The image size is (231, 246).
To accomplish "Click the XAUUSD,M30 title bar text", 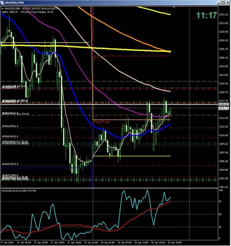I will [14, 2].
